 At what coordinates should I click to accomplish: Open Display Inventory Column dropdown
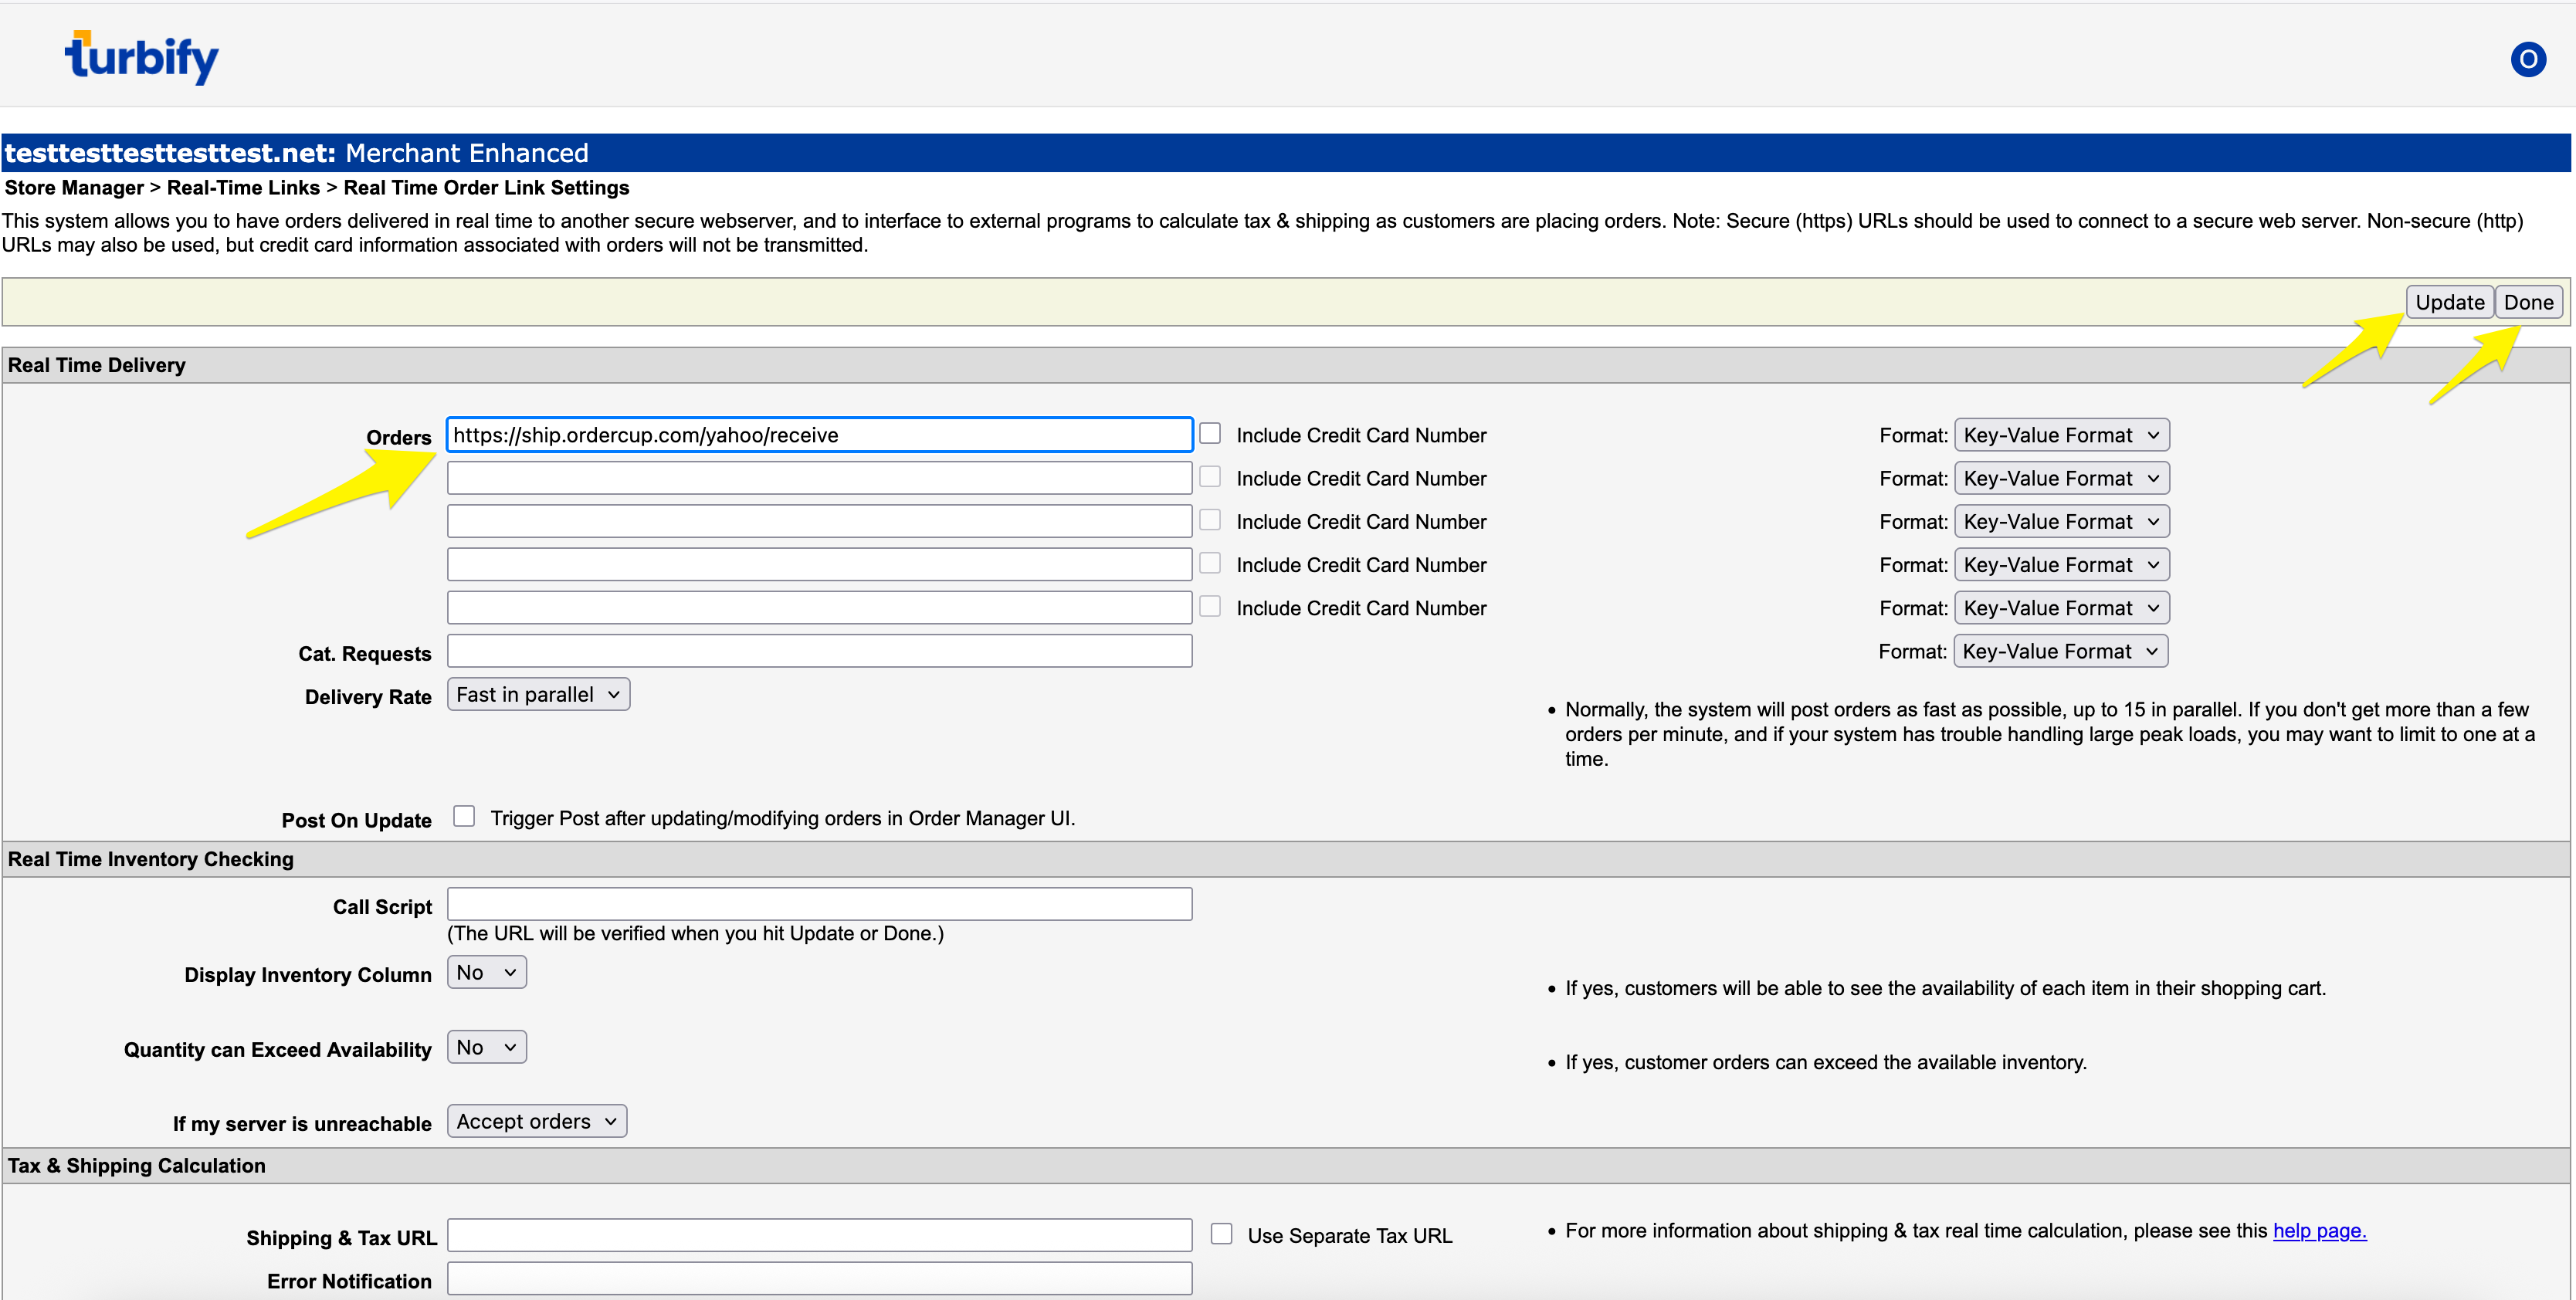tap(486, 972)
